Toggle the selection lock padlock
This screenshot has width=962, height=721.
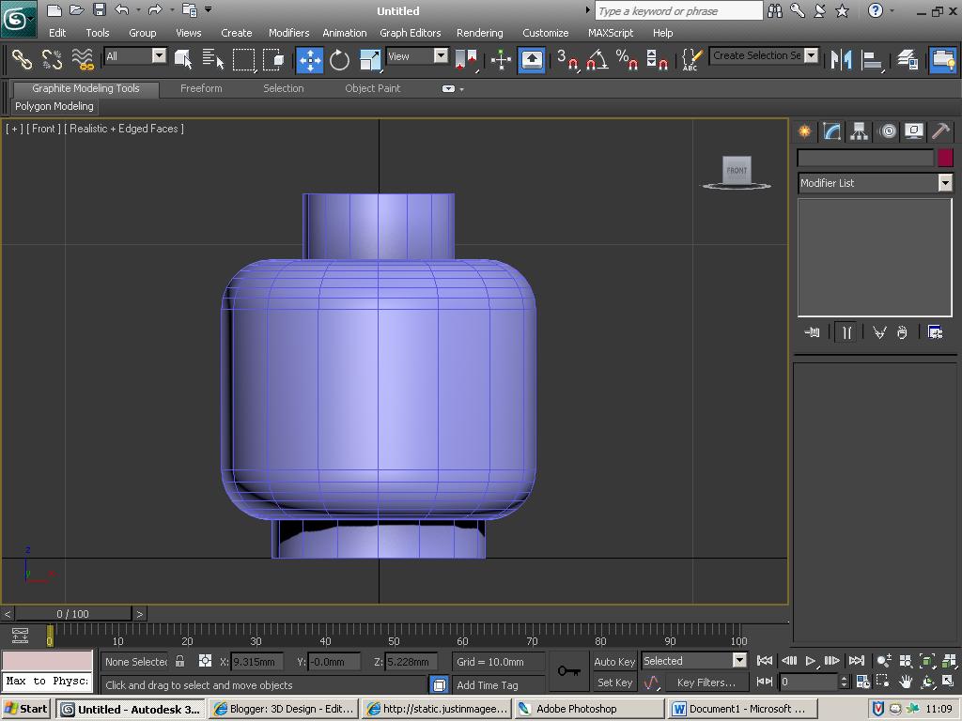pos(179,662)
